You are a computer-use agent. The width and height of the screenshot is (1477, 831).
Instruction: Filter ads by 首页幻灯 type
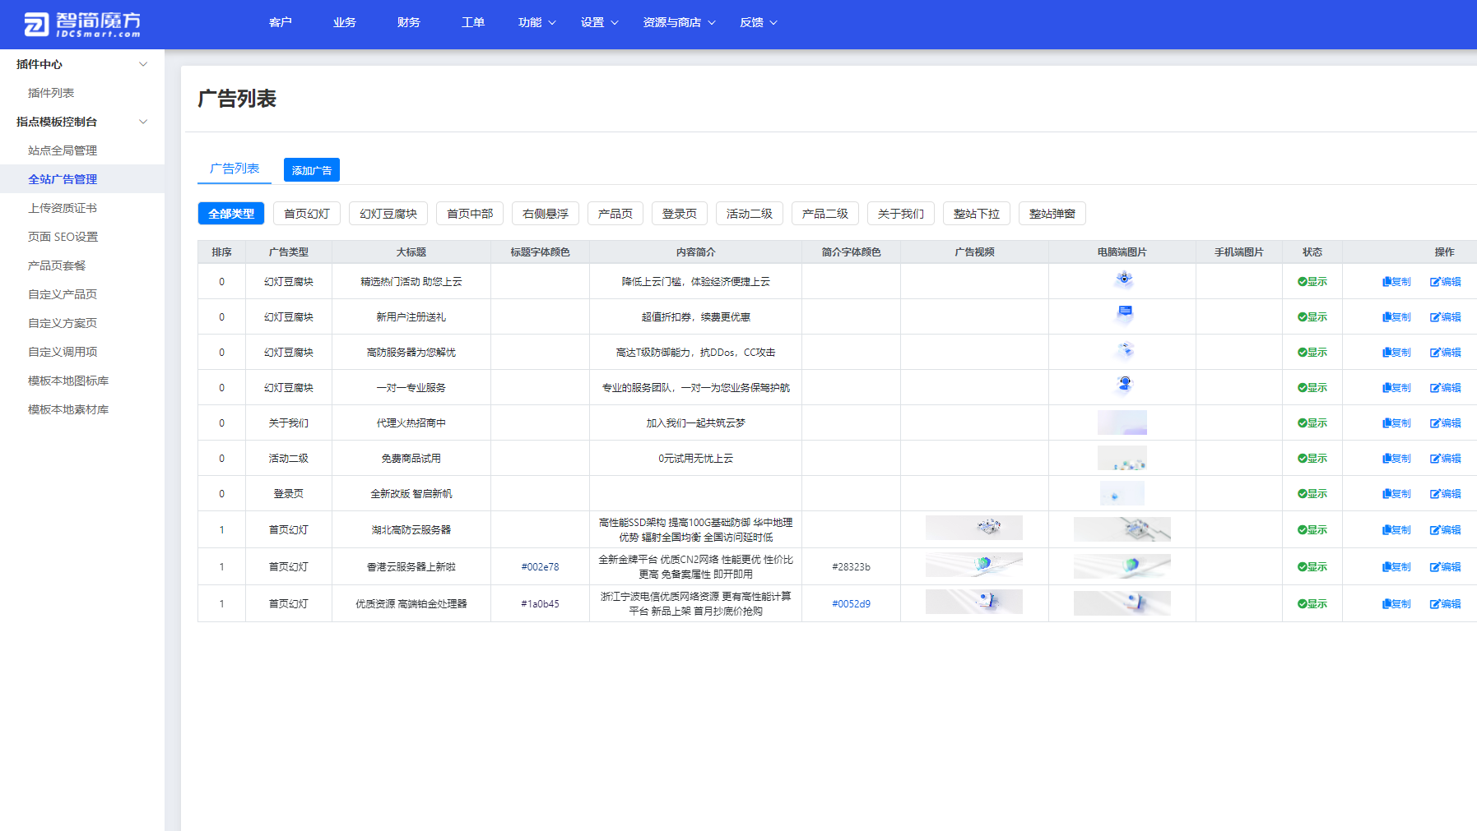[x=307, y=214]
